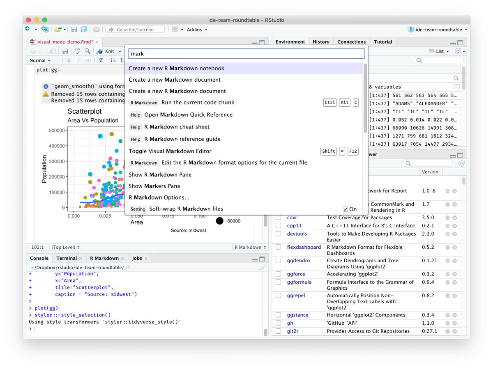Viewport: 493px width, 369px height.
Task: Open (Top Level) section navigator
Action: (x=65, y=247)
